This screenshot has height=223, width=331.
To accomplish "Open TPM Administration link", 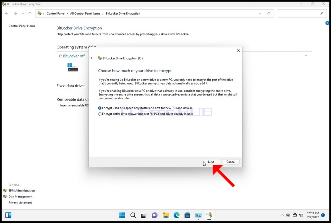I will click(22, 190).
